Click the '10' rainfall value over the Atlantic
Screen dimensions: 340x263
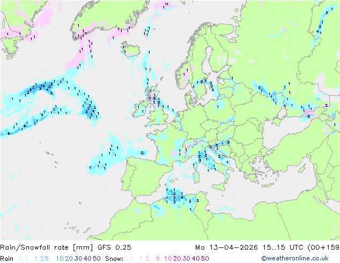click(x=43, y=86)
